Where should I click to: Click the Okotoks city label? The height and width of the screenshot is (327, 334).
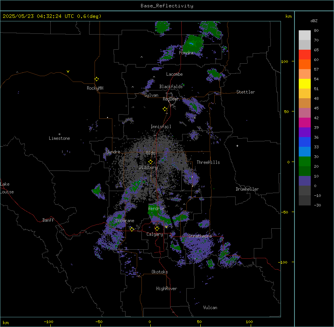[x=160, y=272]
